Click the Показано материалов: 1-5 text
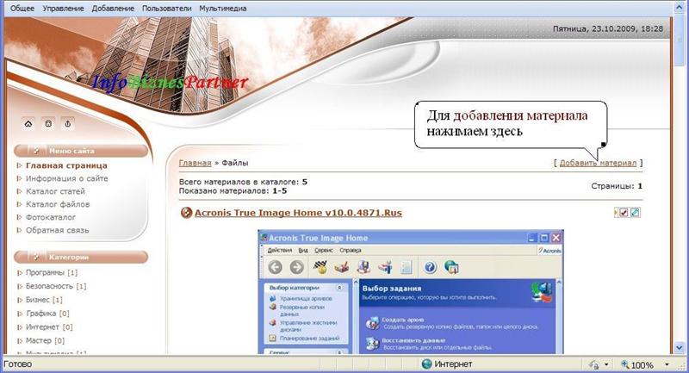The height and width of the screenshot is (373, 689). tap(233, 191)
